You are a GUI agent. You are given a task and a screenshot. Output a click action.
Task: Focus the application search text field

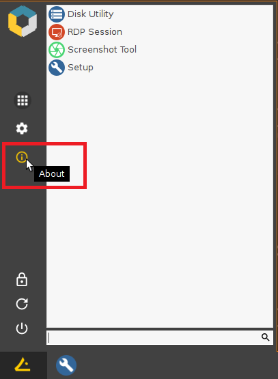[160, 337]
